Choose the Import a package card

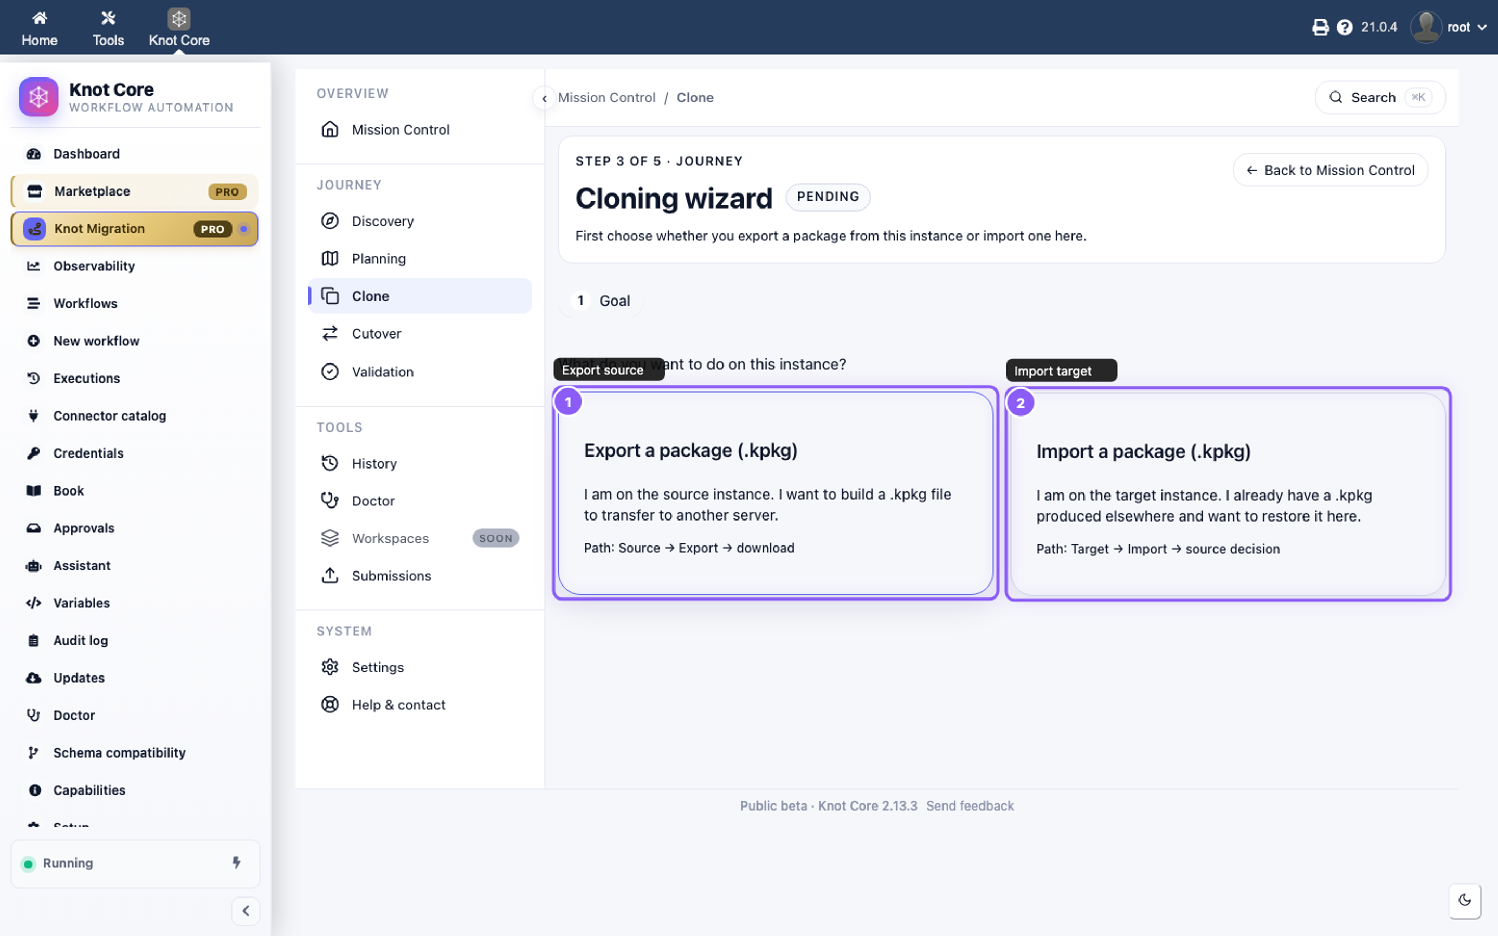(1228, 494)
